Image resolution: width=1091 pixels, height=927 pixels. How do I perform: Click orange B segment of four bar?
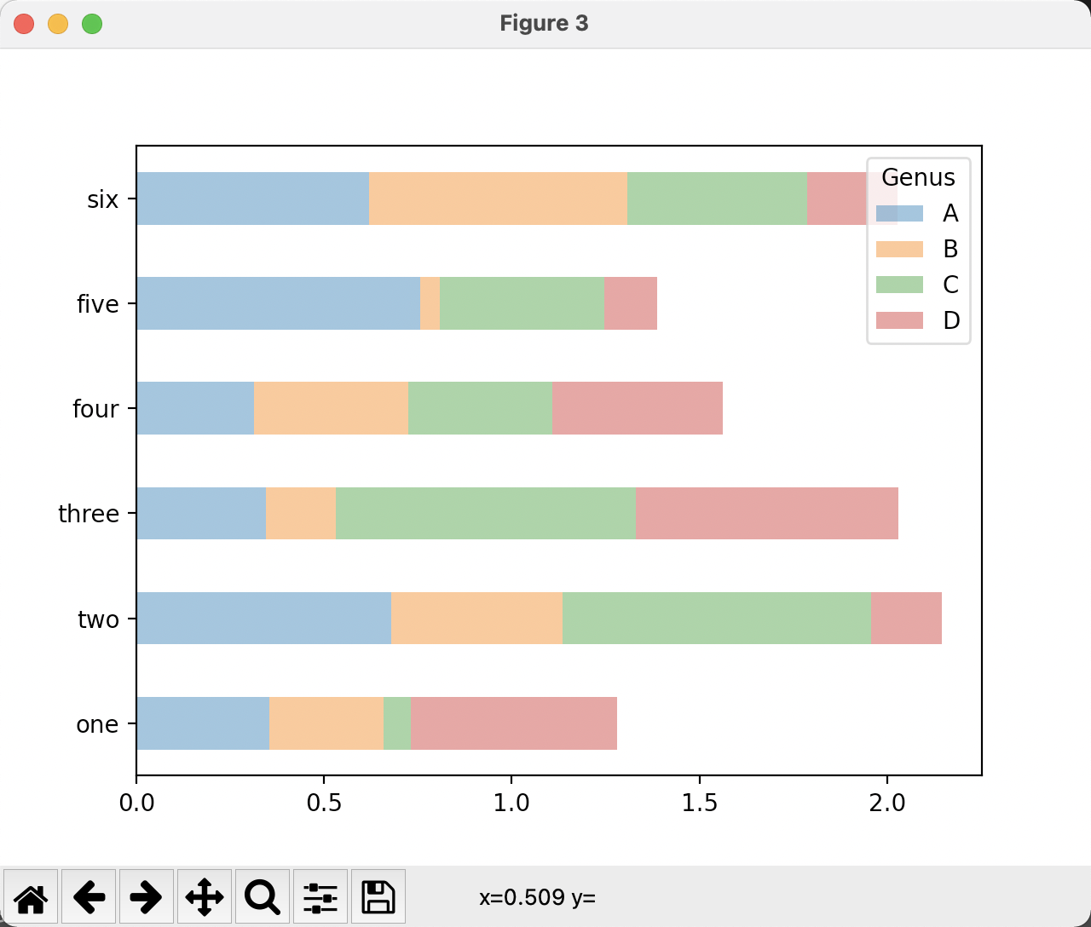(x=331, y=408)
